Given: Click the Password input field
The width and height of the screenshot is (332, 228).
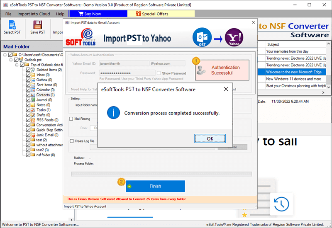Looking at the screenshot, I should [x=127, y=73].
